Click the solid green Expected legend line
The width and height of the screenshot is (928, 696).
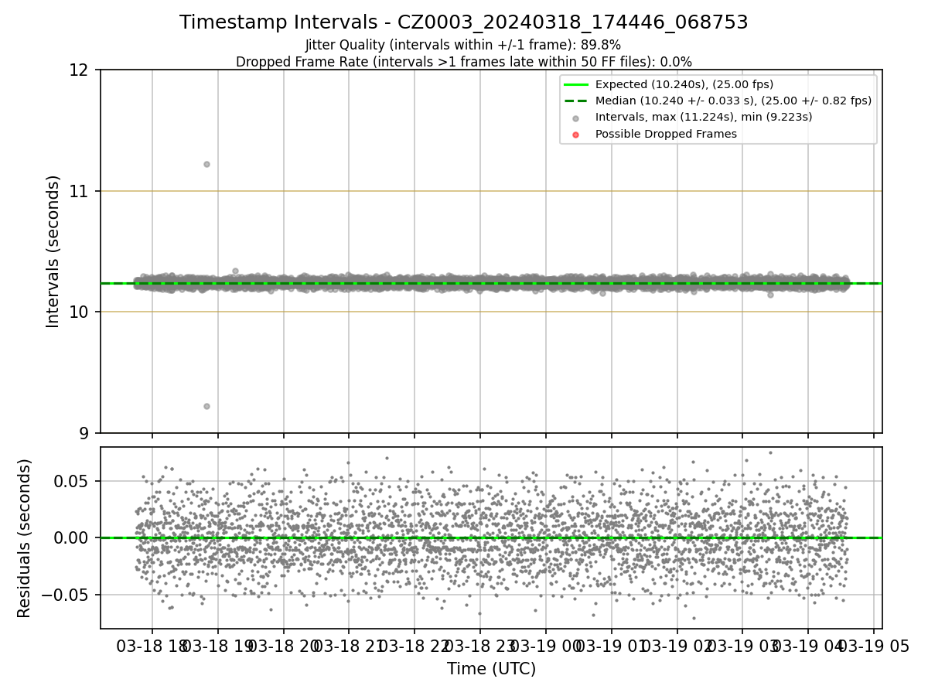pos(577,84)
